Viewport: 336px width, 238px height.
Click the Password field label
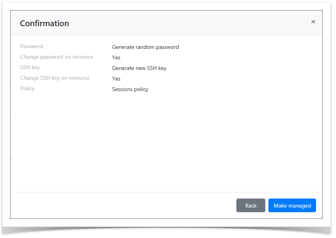pos(32,46)
